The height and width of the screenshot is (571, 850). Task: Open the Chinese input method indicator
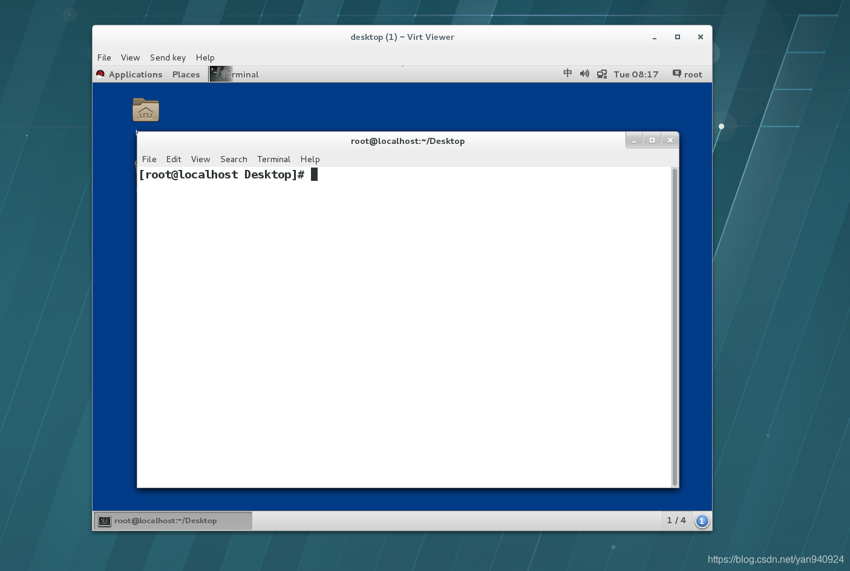567,73
